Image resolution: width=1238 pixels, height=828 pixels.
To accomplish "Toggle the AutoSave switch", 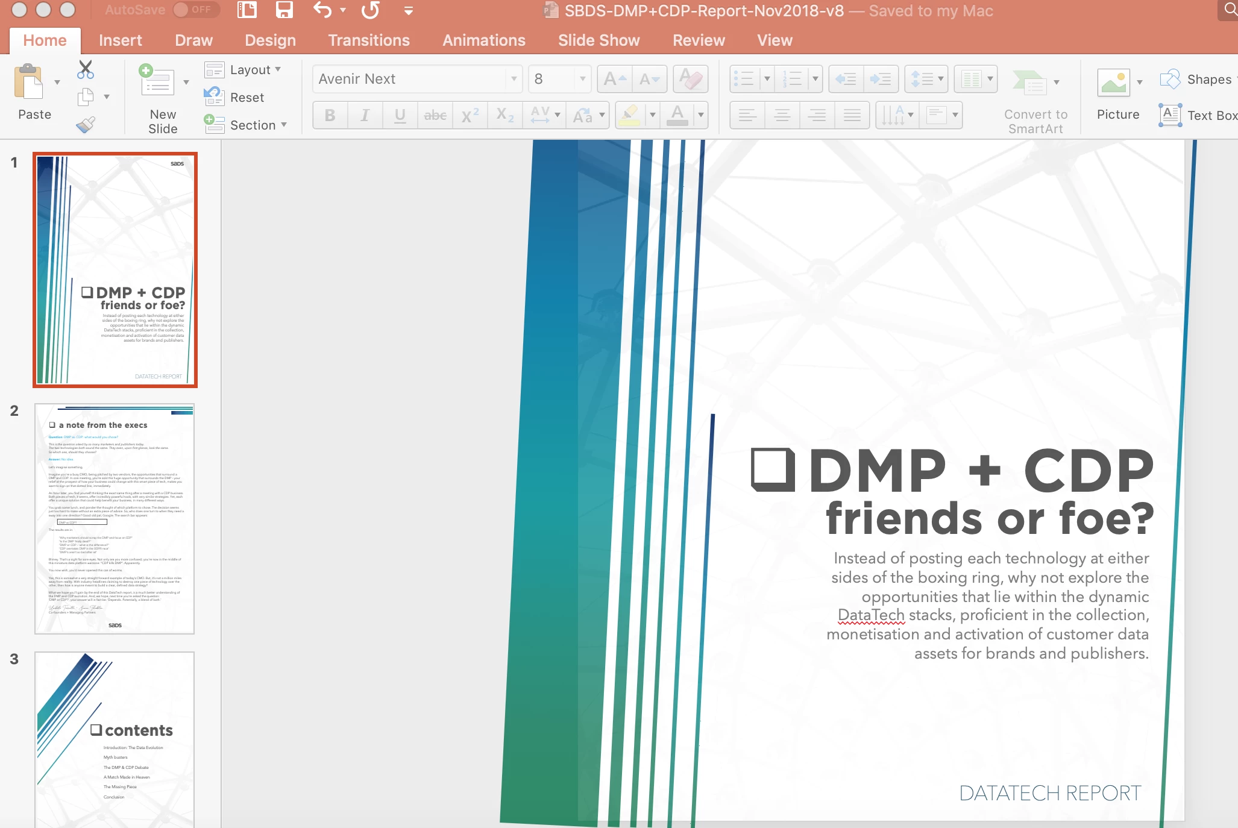I will coord(195,10).
